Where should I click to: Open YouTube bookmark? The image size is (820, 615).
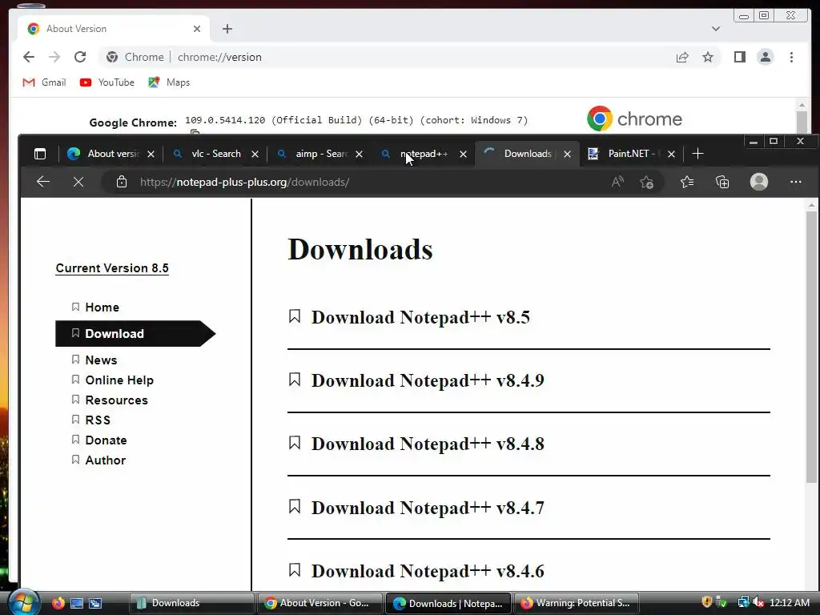point(107,82)
